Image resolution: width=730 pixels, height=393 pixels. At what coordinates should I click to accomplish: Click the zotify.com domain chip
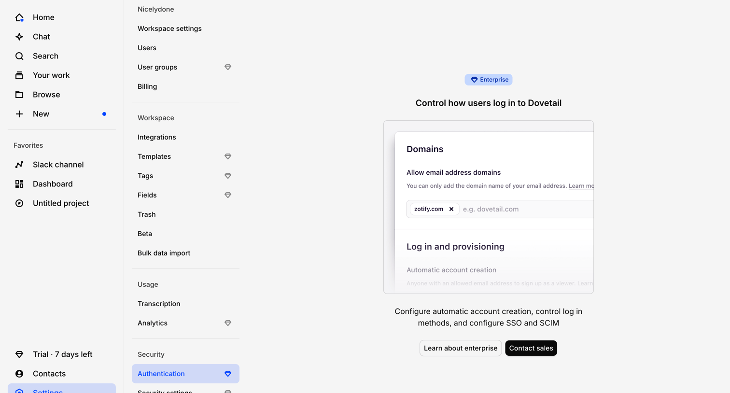coord(434,209)
